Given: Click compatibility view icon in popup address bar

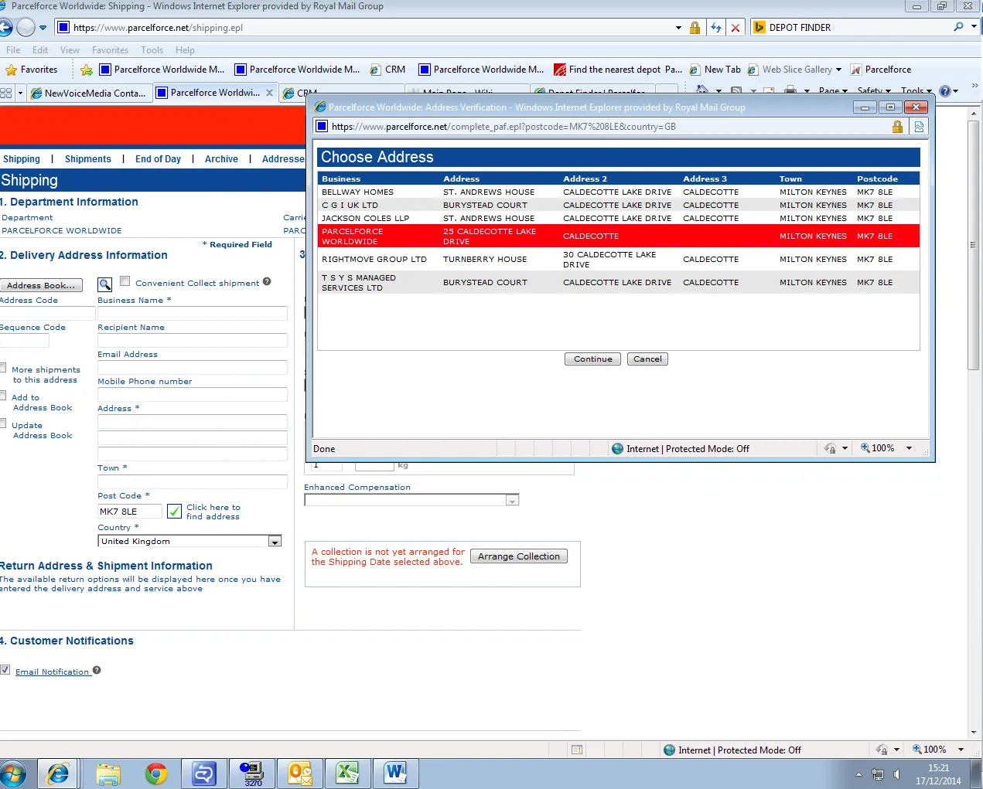Looking at the screenshot, I should pyautogui.click(x=919, y=127).
